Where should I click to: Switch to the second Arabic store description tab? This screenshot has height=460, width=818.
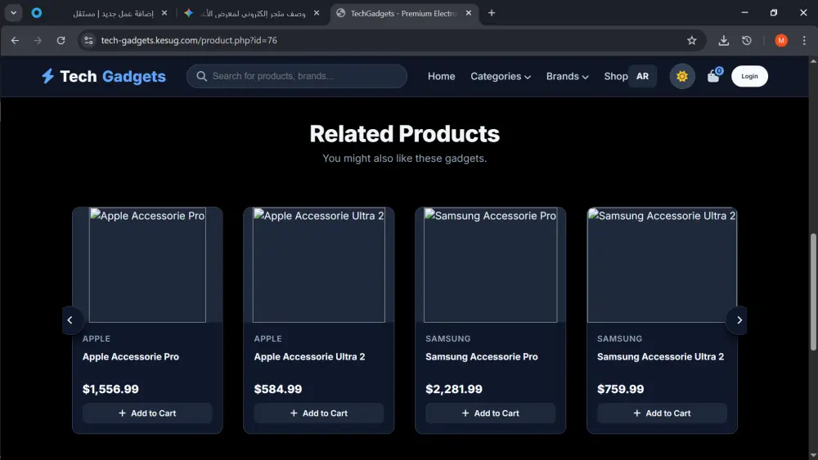pos(253,13)
